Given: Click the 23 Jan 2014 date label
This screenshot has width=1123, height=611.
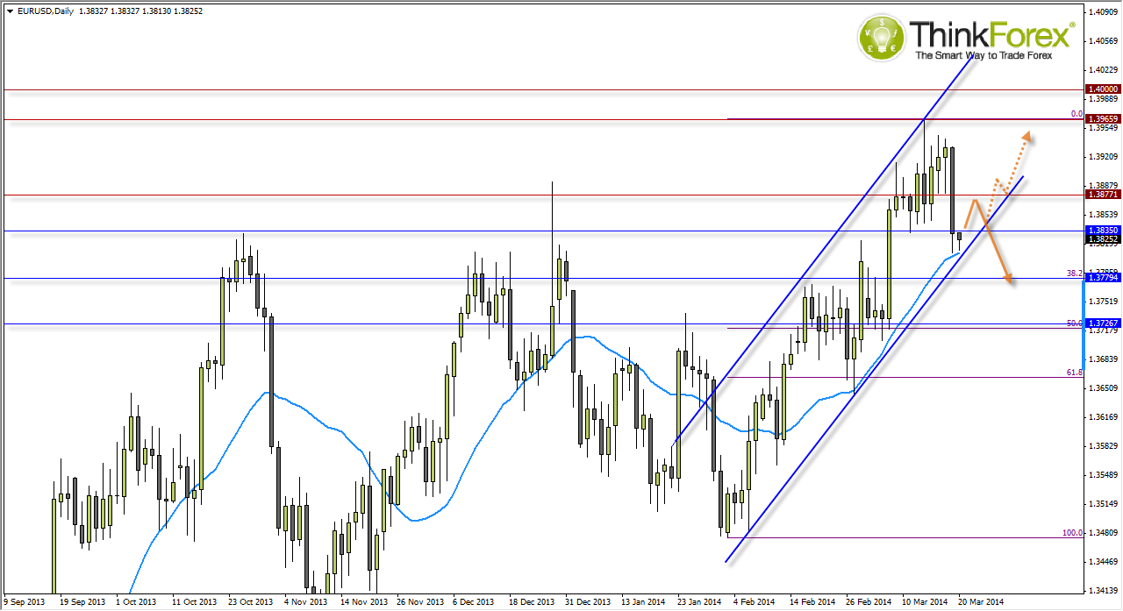Looking at the screenshot, I should [x=699, y=602].
